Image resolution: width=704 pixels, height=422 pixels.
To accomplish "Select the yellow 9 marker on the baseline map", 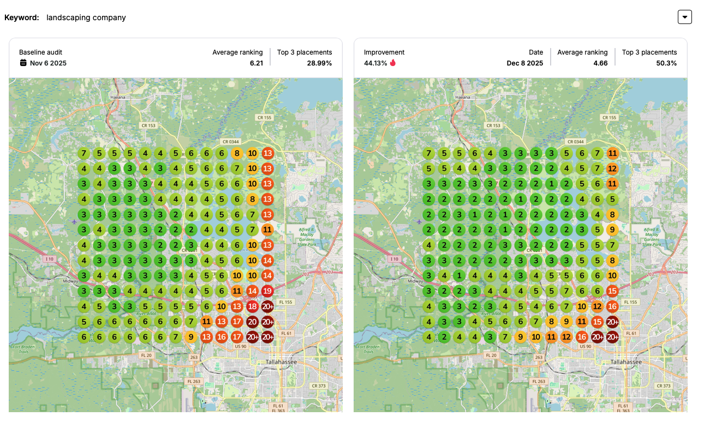I will (191, 337).
